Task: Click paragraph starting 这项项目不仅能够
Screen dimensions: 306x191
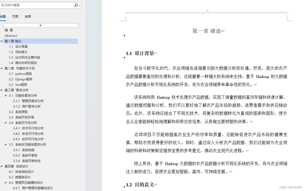Action: (206, 143)
